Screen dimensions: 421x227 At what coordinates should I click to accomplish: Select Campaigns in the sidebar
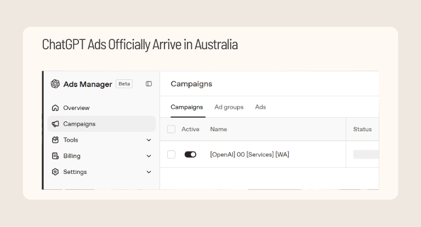click(101, 124)
